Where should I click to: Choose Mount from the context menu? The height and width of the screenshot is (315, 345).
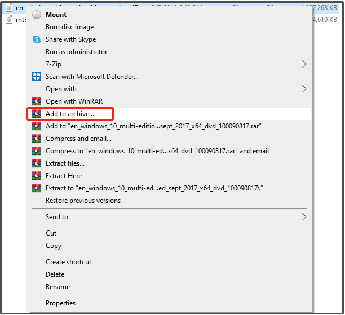tap(56, 15)
